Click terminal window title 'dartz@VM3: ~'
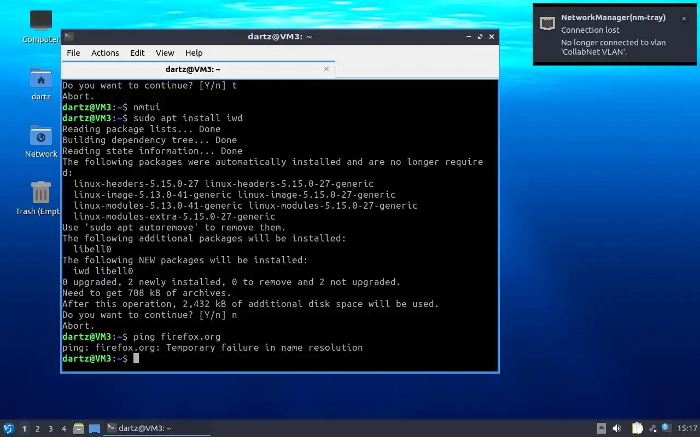Image resolution: width=700 pixels, height=437 pixels. coord(279,37)
